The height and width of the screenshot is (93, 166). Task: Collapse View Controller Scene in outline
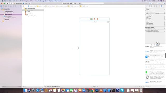tap(23, 8)
